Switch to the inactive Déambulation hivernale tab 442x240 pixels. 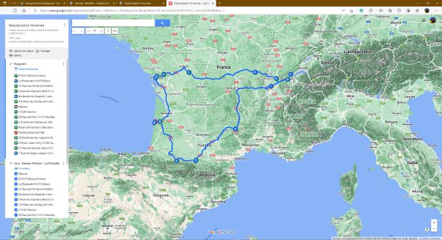141,3
